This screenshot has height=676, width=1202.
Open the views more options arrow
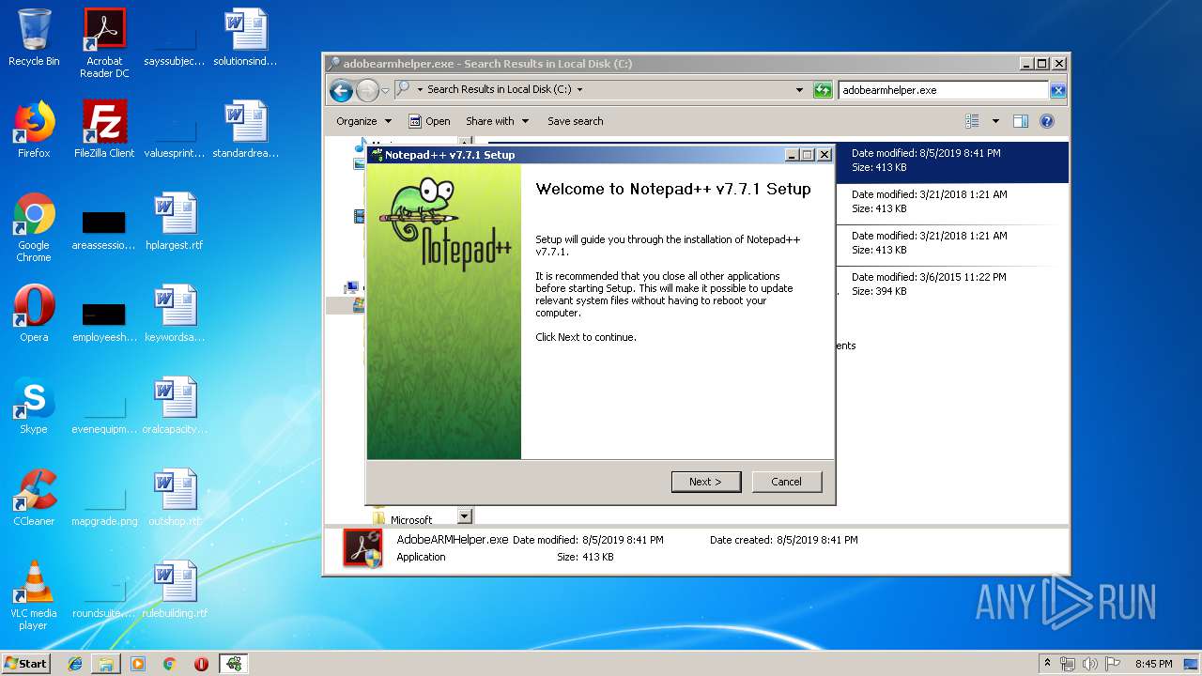pyautogui.click(x=995, y=121)
